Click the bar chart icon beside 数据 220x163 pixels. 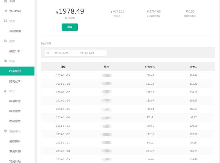pyautogui.click(x=5, y=41)
